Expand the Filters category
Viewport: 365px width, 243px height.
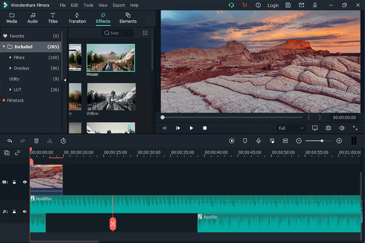click(10, 57)
